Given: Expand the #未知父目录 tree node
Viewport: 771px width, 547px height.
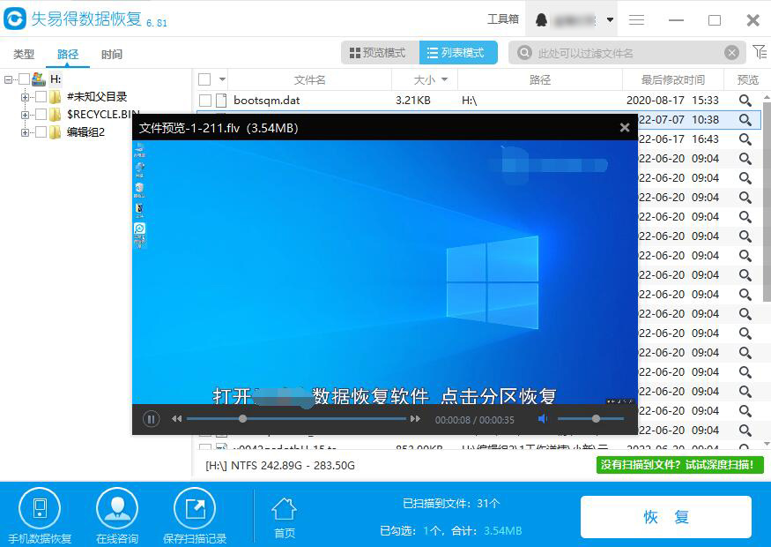Looking at the screenshot, I should (26, 97).
